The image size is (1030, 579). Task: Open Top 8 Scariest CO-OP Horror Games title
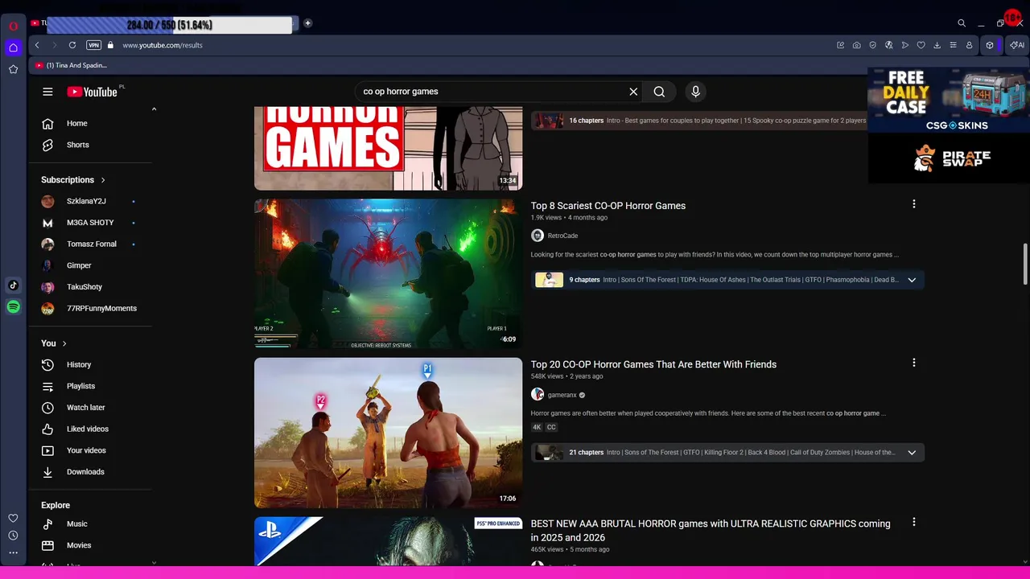[608, 206]
